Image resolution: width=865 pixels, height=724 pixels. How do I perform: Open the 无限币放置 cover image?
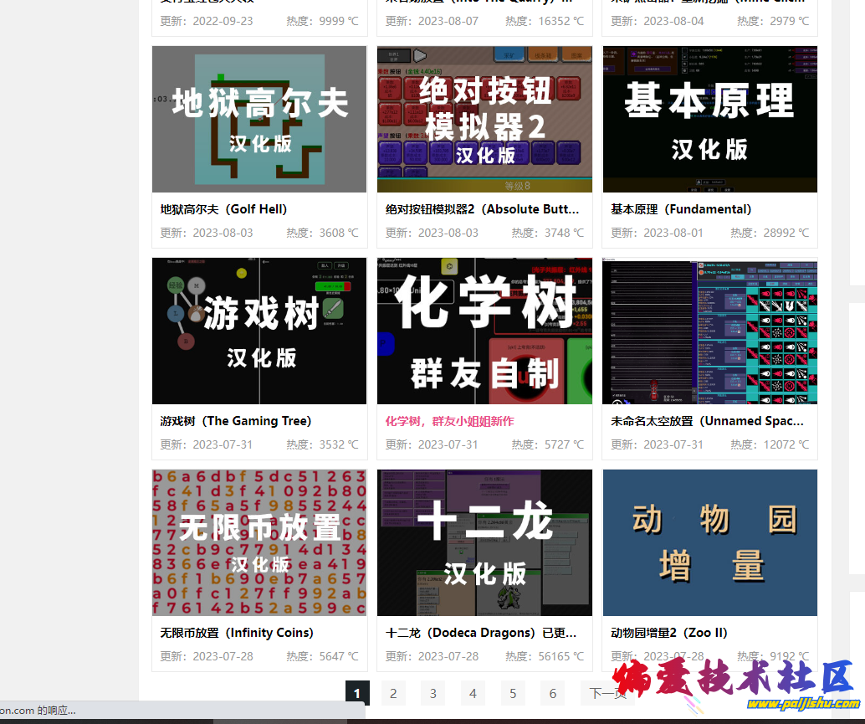tap(259, 542)
